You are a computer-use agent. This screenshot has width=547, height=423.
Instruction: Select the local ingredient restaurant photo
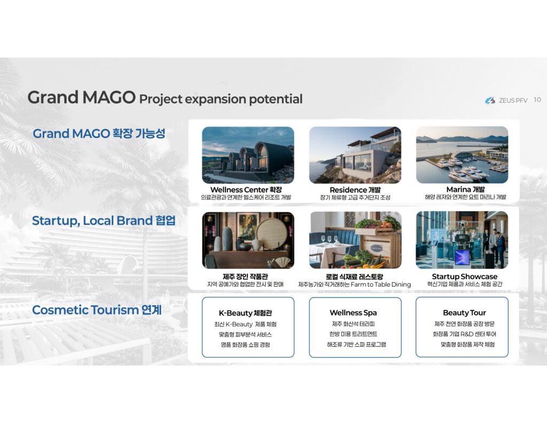click(355, 240)
